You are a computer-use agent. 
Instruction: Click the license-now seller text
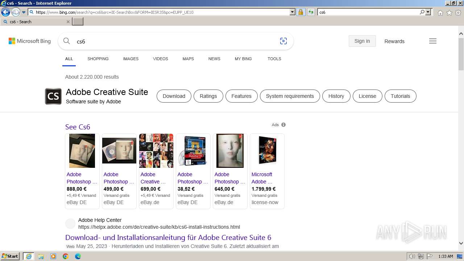pyautogui.click(x=265, y=202)
